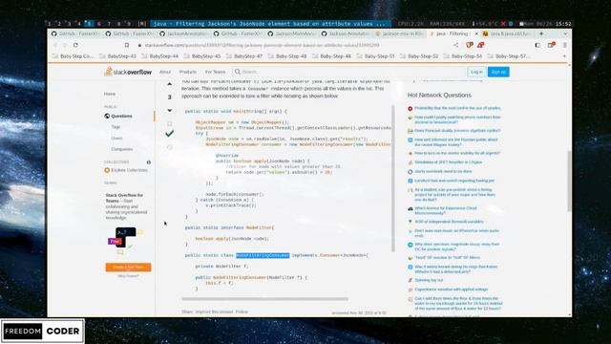The image size is (611, 344).
Task: Open the Brave rewards triangle icon
Action: click(480, 45)
